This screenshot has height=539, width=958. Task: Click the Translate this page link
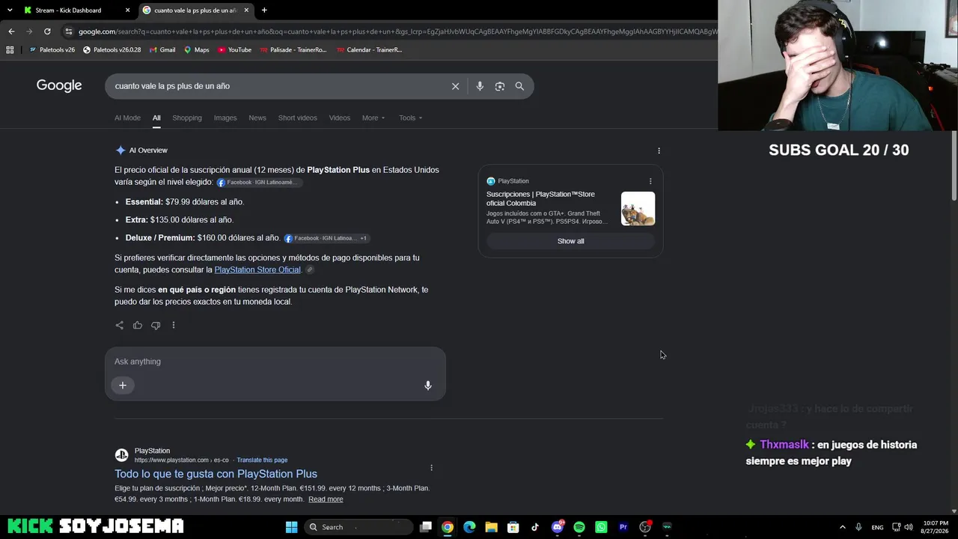pos(262,460)
